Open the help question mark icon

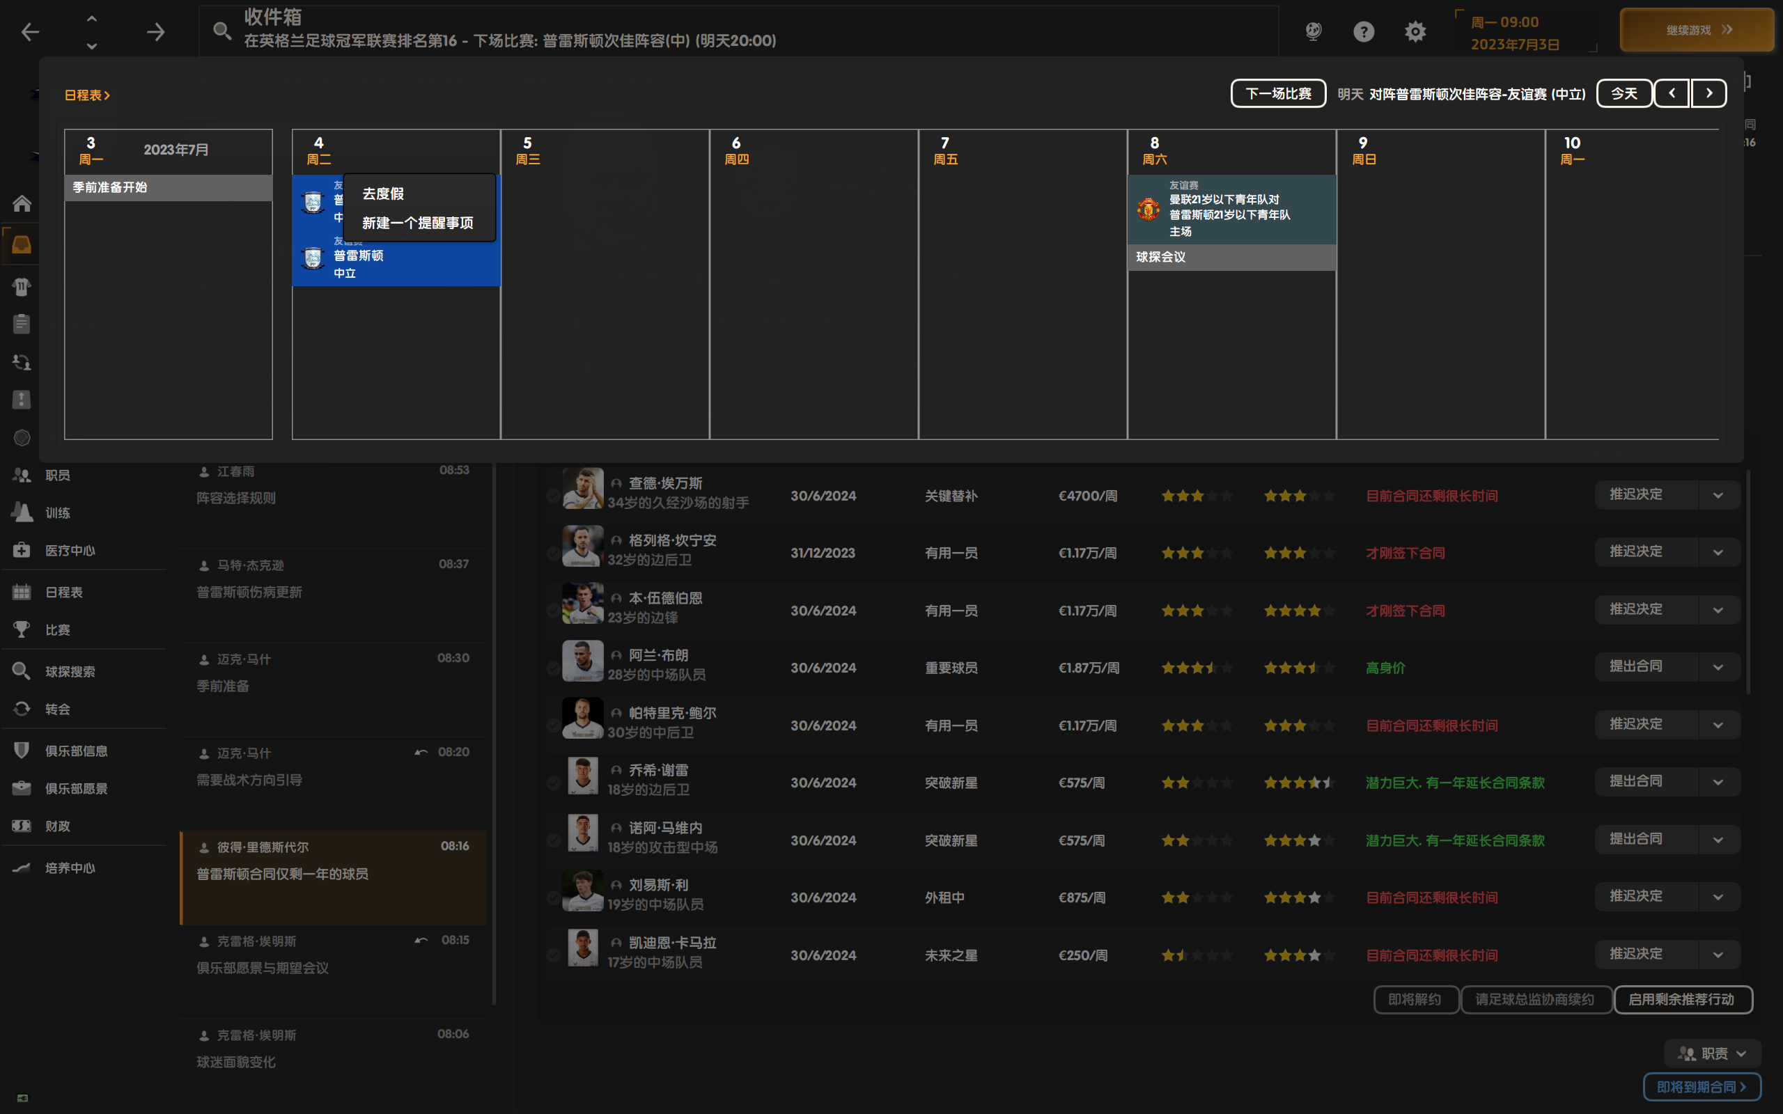pos(1363,32)
